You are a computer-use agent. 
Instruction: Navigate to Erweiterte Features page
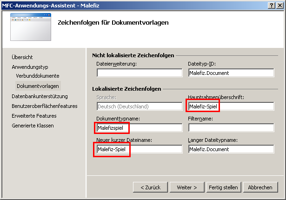click(34, 116)
